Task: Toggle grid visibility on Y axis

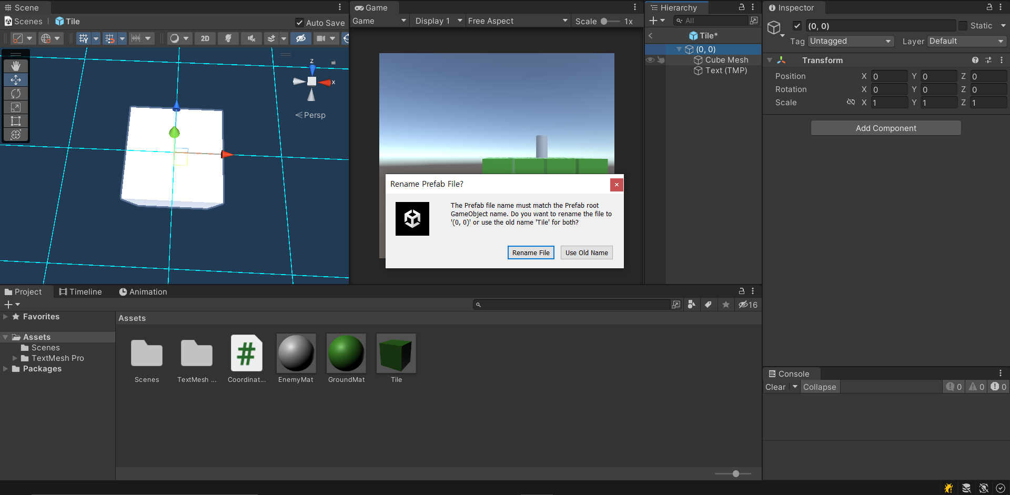Action: coord(83,38)
